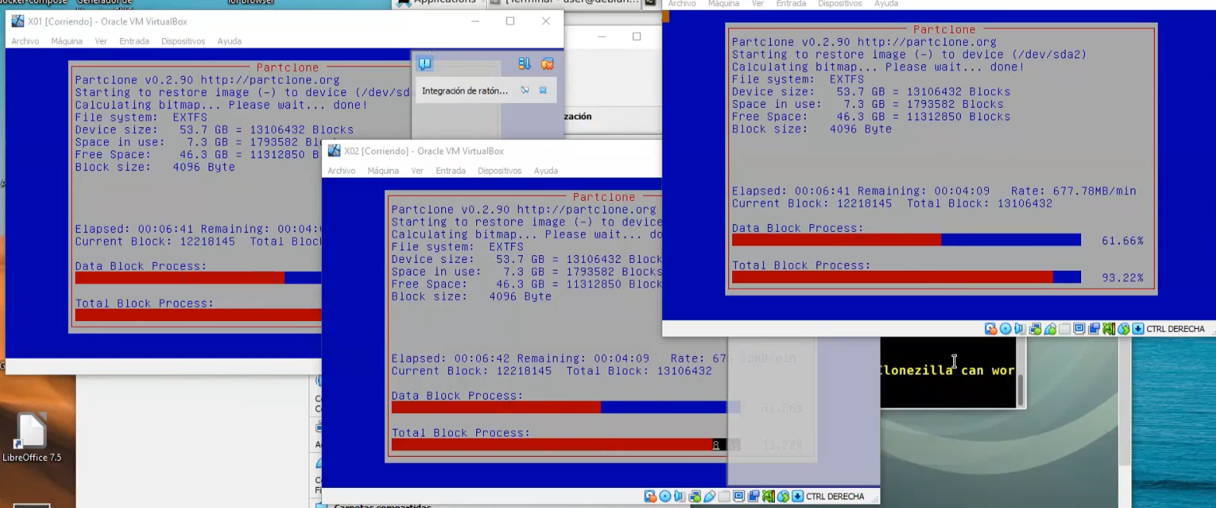Click keyboard capture icon in right VM status bar
This screenshot has height=508, width=1216.
1138,329
